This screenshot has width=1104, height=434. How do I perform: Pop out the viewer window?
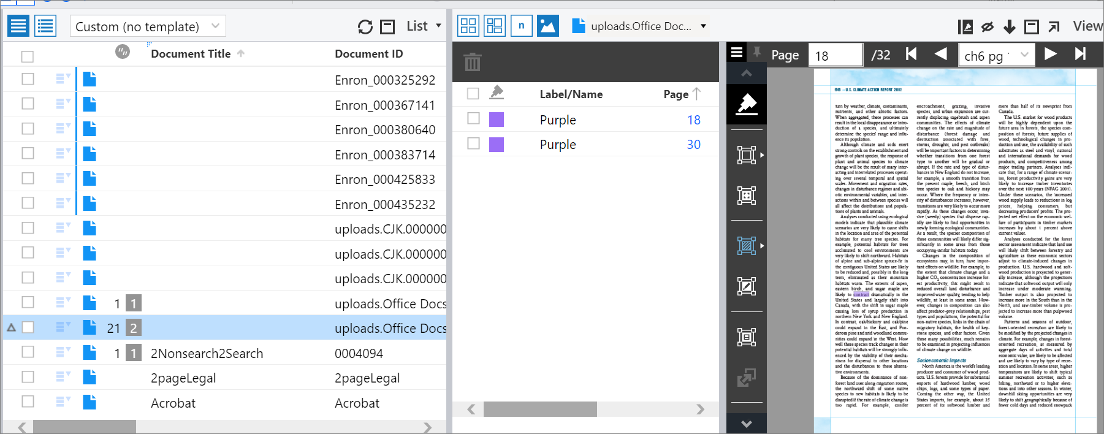pyautogui.click(x=1054, y=27)
